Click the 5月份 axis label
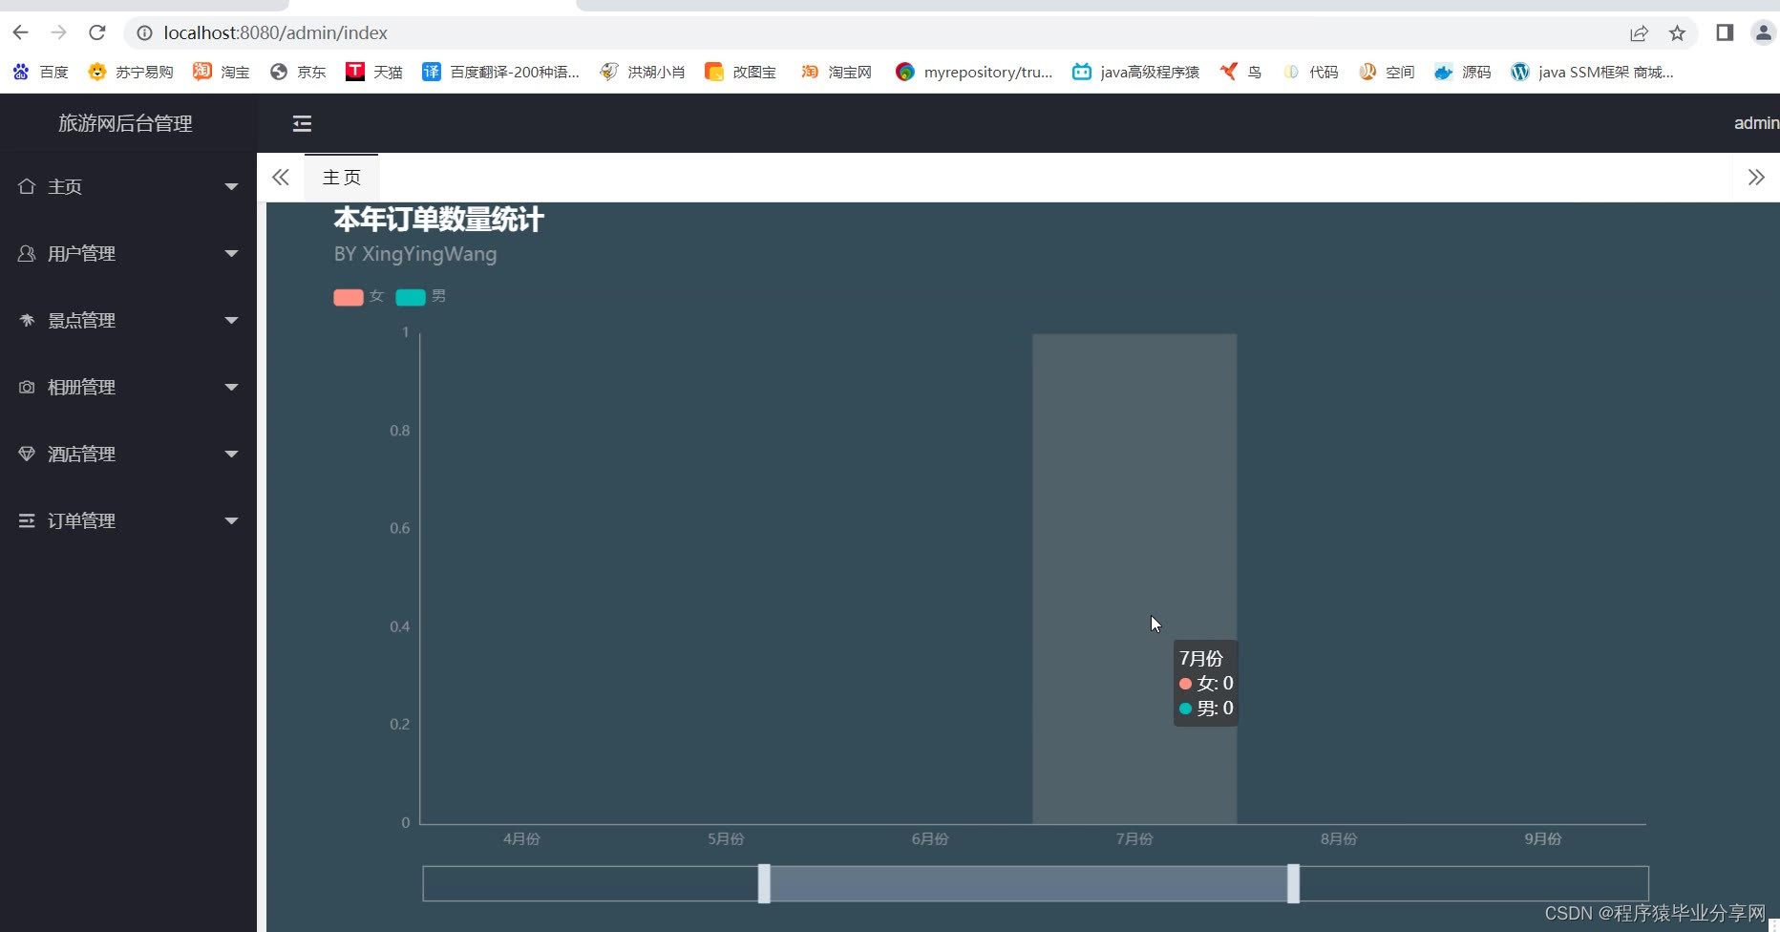Screen dimensions: 1780x932 [726, 839]
